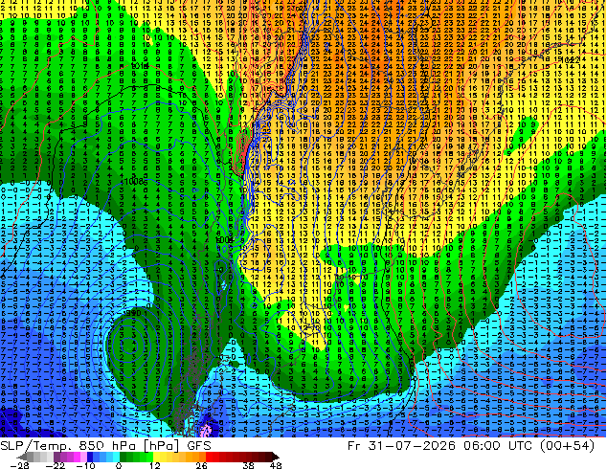Image resolution: width=607 pixels, height=469 pixels.
Task: Click the '38' legend value
Action: click(249, 465)
